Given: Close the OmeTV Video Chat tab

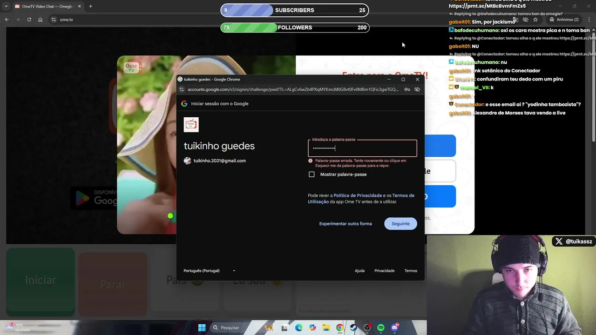Looking at the screenshot, I should (79, 7).
